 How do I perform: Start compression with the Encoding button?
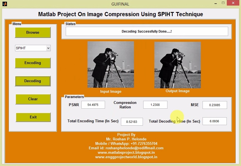[33, 63]
